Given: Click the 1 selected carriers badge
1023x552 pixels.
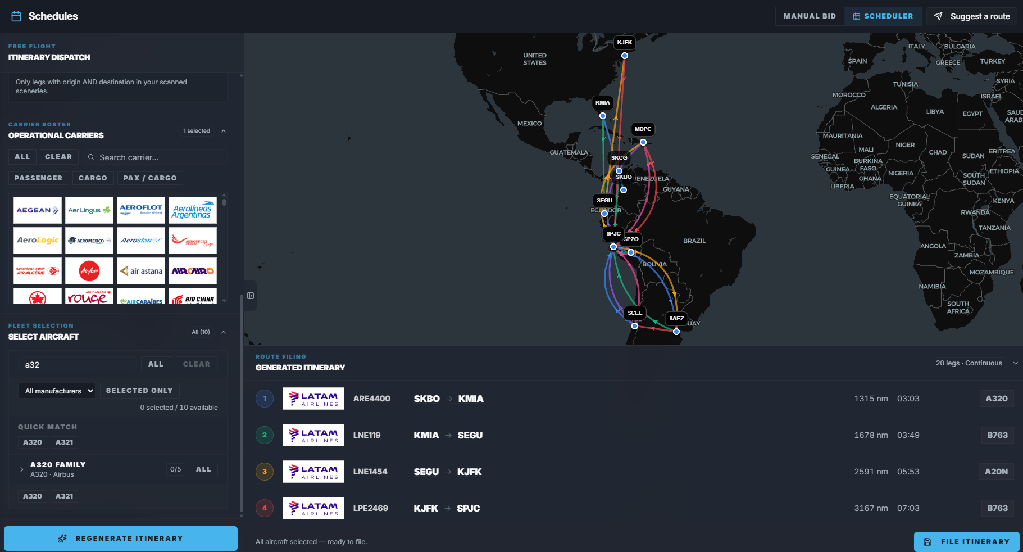Looking at the screenshot, I should coord(197,131).
